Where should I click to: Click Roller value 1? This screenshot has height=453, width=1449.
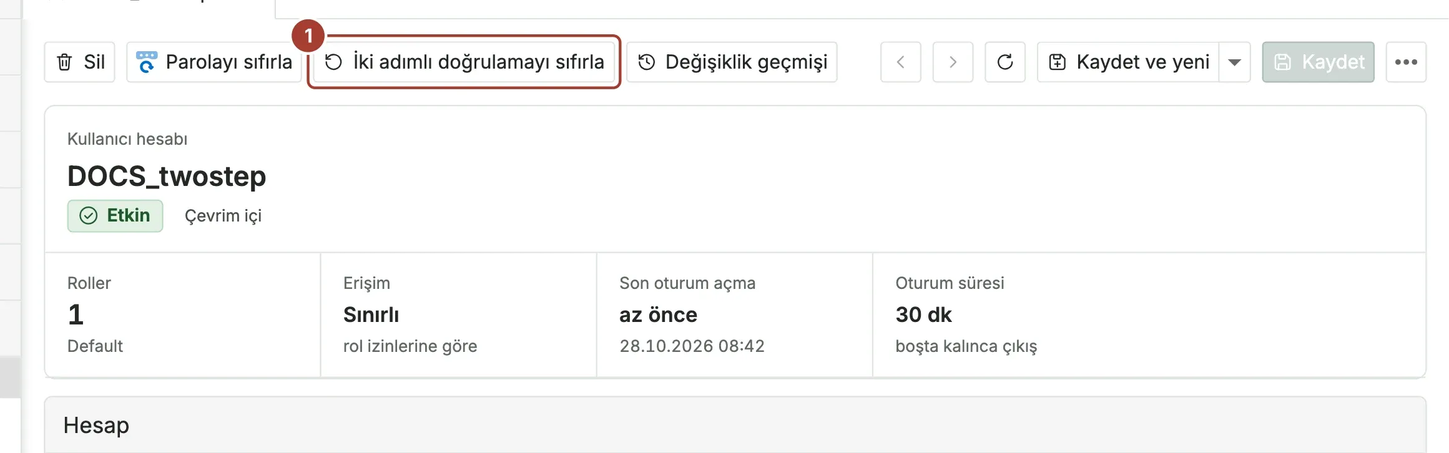76,314
